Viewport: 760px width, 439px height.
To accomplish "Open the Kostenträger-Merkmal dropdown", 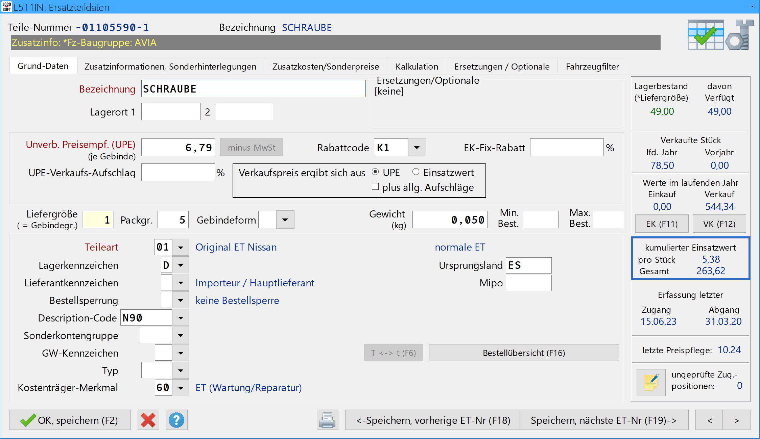I will [x=181, y=388].
